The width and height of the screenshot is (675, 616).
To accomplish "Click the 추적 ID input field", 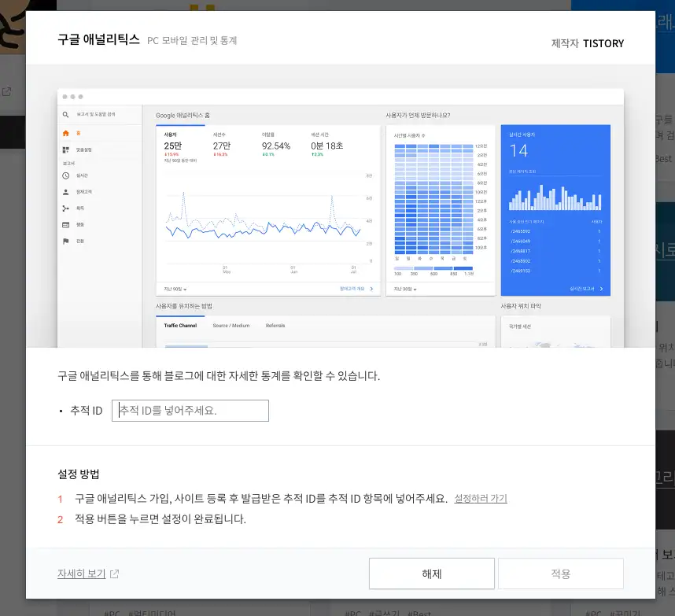I will coord(190,410).
